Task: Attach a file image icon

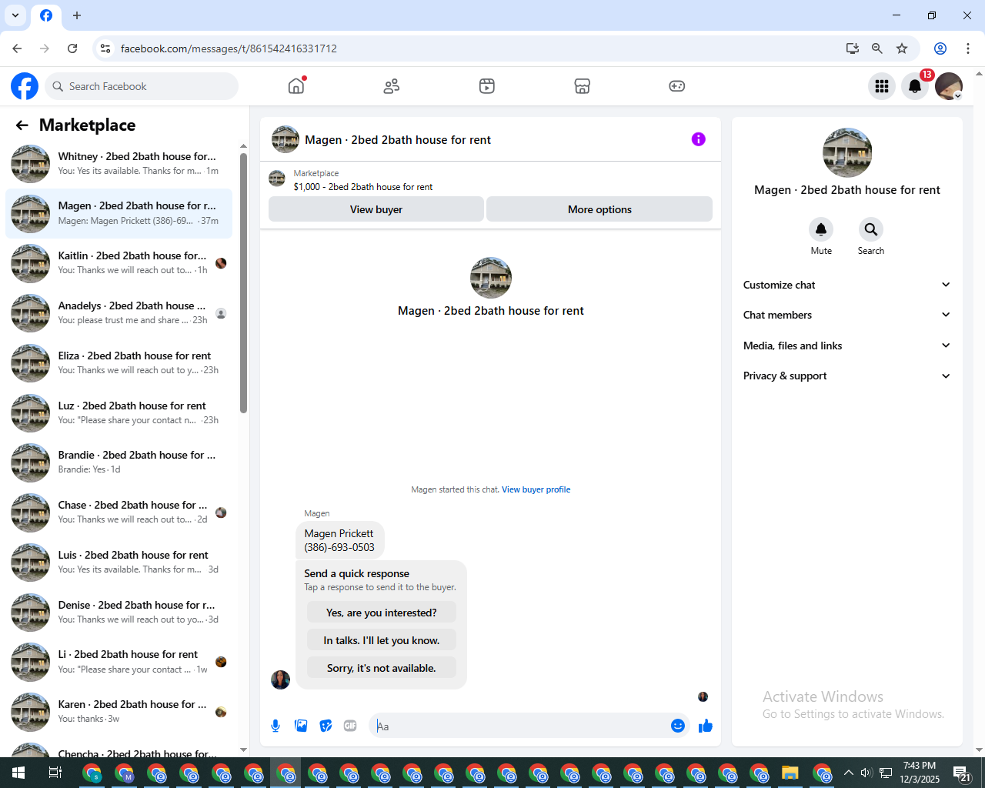Action: point(301,726)
